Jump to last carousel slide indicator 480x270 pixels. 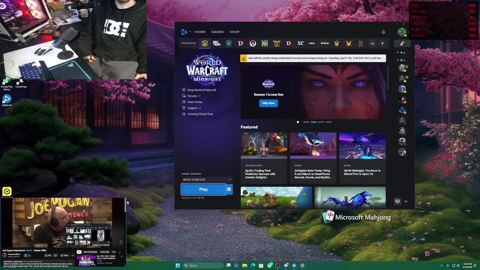tap(328, 122)
